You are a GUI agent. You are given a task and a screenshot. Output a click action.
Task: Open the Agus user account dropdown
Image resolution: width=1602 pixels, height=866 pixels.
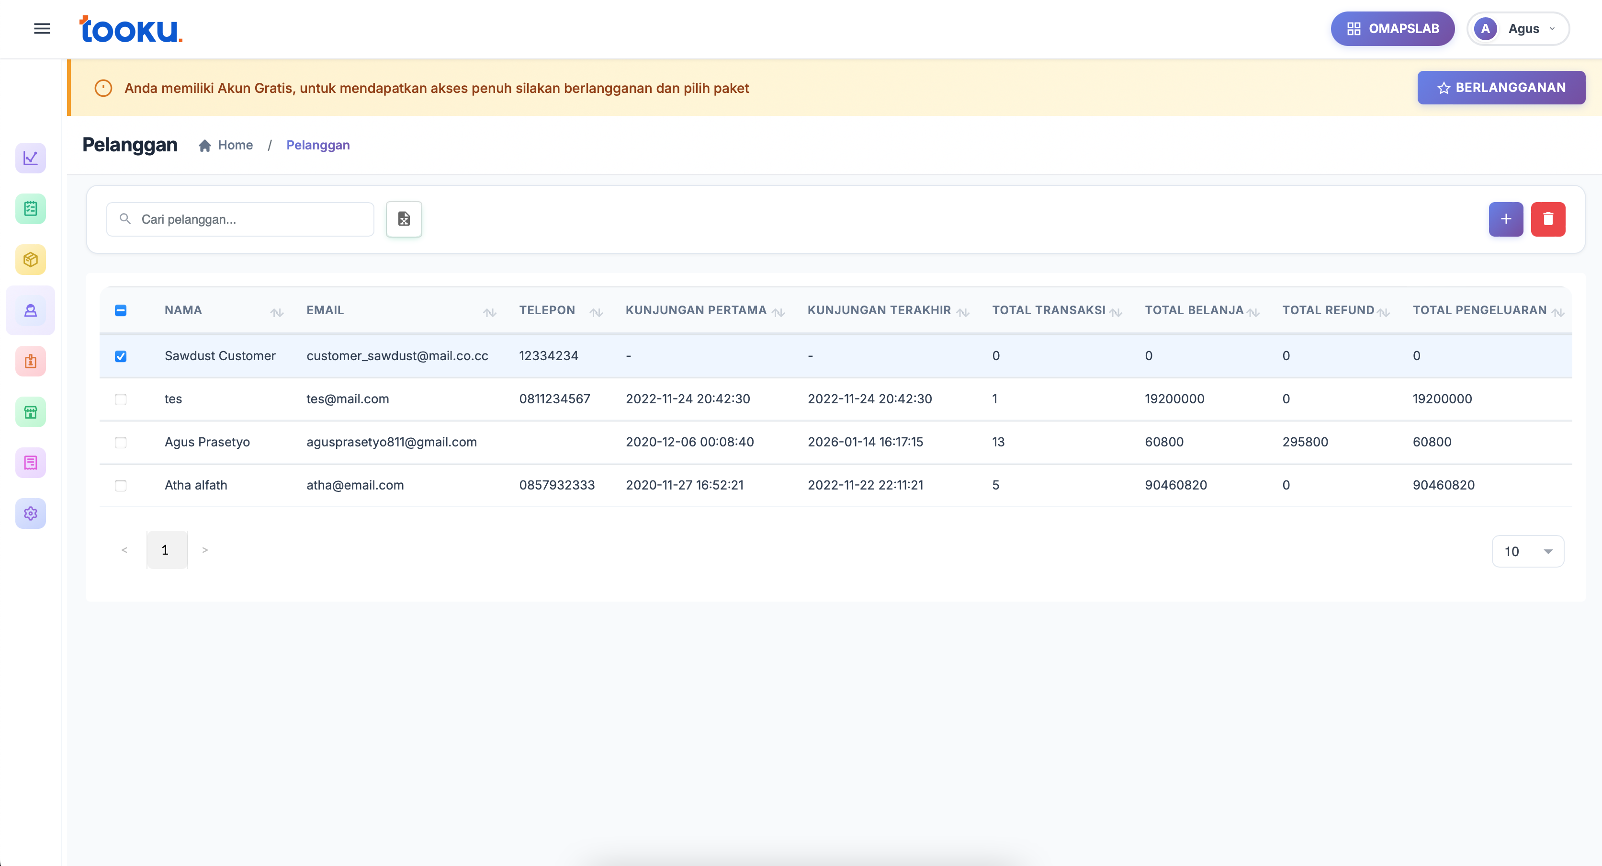pos(1518,29)
